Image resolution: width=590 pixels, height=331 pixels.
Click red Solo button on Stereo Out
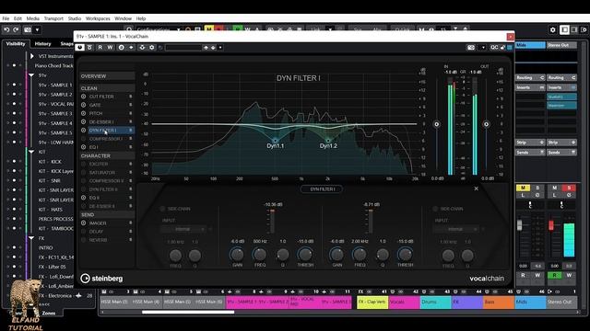[x=569, y=188]
